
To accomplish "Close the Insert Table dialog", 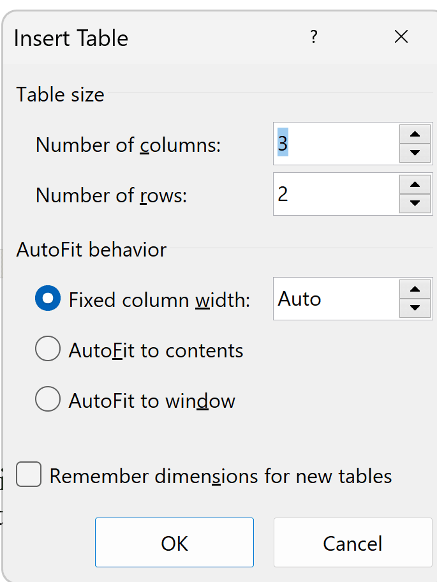I will 401,37.
